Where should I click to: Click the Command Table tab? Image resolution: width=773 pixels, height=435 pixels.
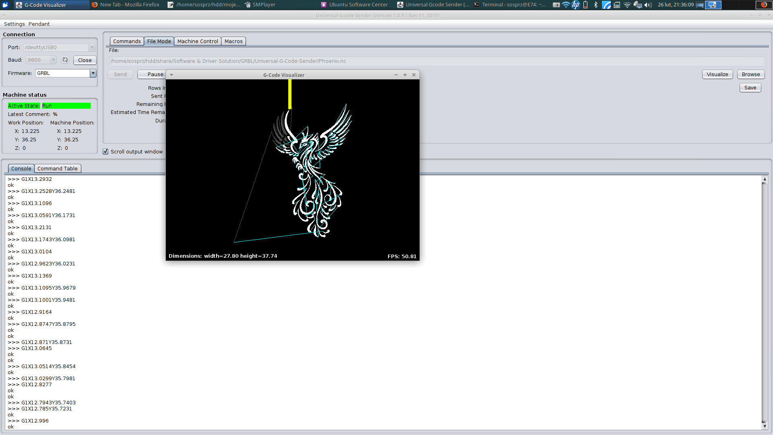click(x=57, y=168)
